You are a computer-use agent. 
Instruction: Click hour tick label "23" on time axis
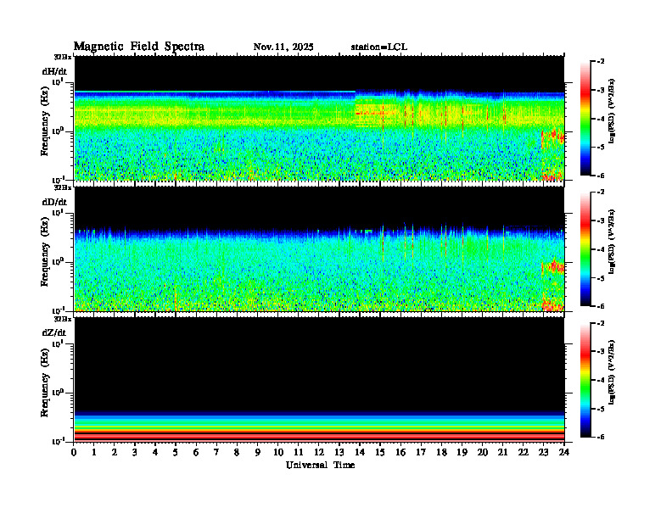[x=543, y=453]
